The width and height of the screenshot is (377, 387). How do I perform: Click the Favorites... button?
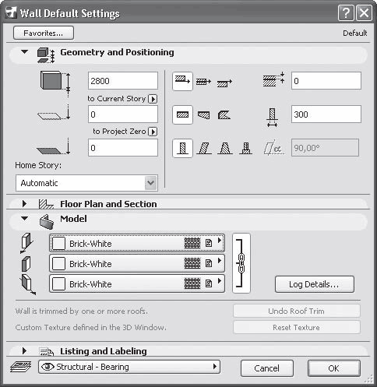[x=44, y=33]
